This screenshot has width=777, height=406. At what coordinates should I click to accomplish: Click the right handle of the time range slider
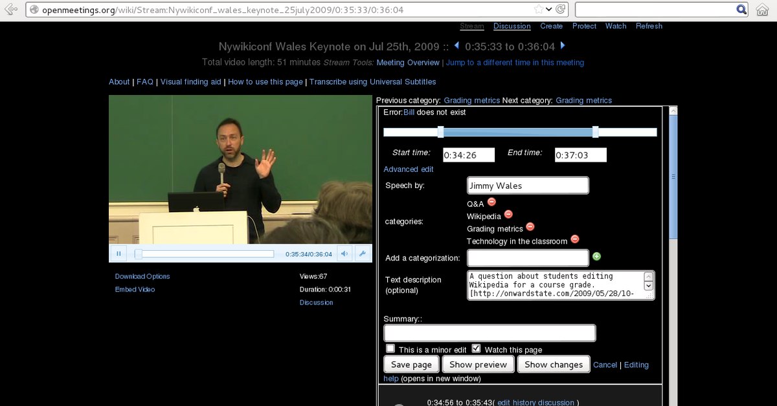pos(595,132)
